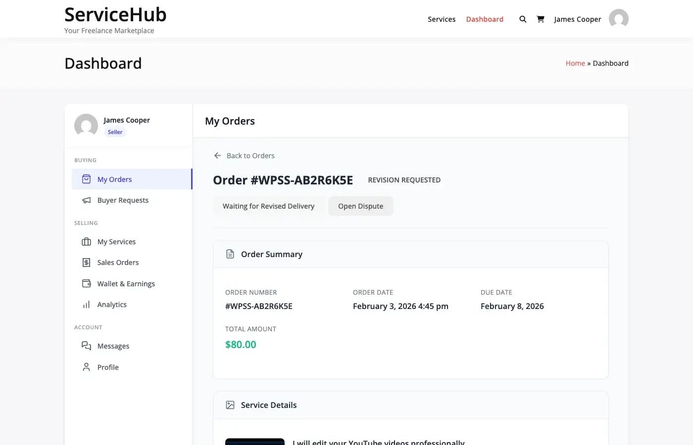Click the Order Summary document icon
Screen dimensions: 693x445
point(230,254)
